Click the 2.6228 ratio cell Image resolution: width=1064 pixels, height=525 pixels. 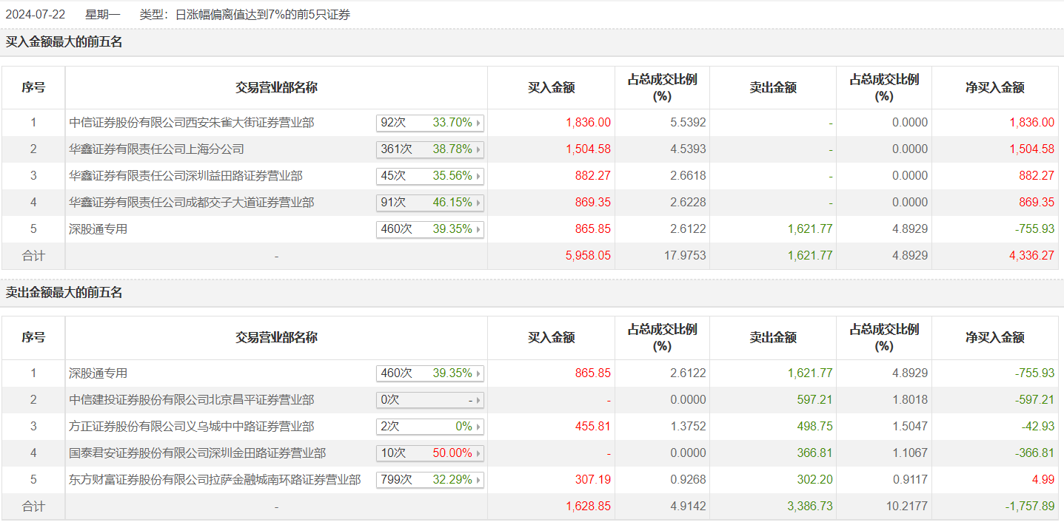coord(689,203)
